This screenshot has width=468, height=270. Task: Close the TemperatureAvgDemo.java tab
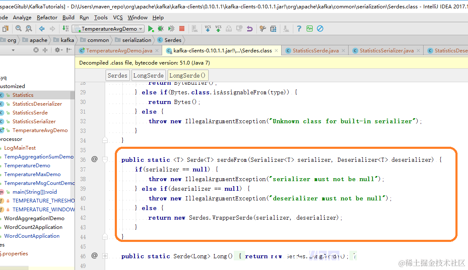157,50
